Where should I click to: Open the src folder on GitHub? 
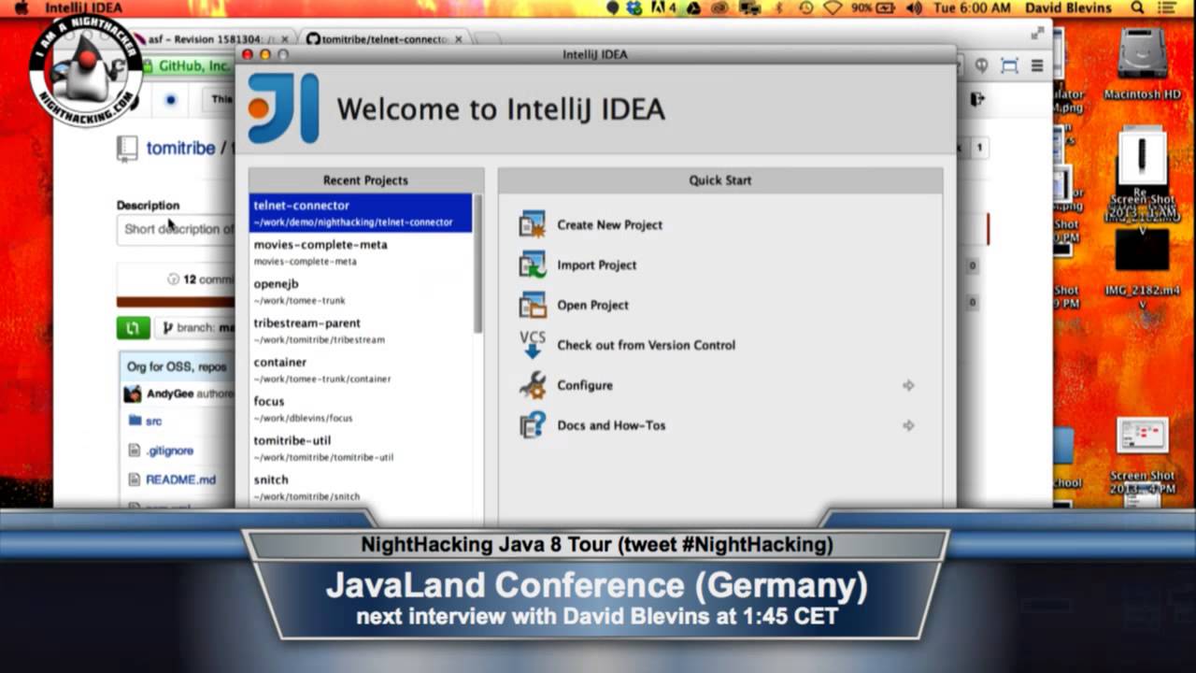tap(153, 422)
